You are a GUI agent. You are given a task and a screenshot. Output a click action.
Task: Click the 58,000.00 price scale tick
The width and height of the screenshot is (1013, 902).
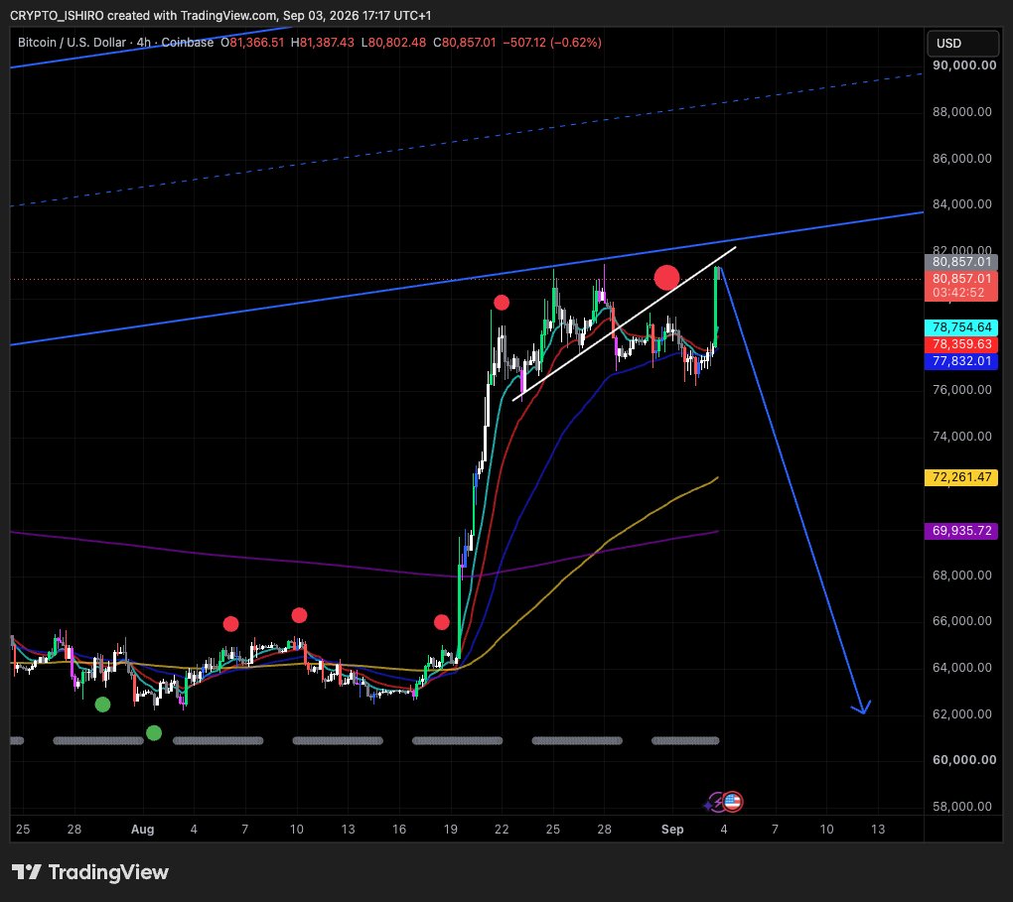(962, 806)
